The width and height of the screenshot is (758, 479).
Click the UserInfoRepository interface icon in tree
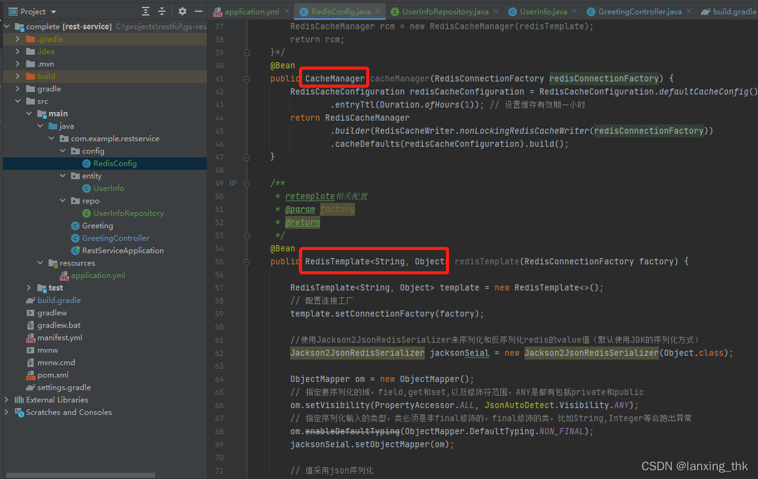(x=87, y=213)
